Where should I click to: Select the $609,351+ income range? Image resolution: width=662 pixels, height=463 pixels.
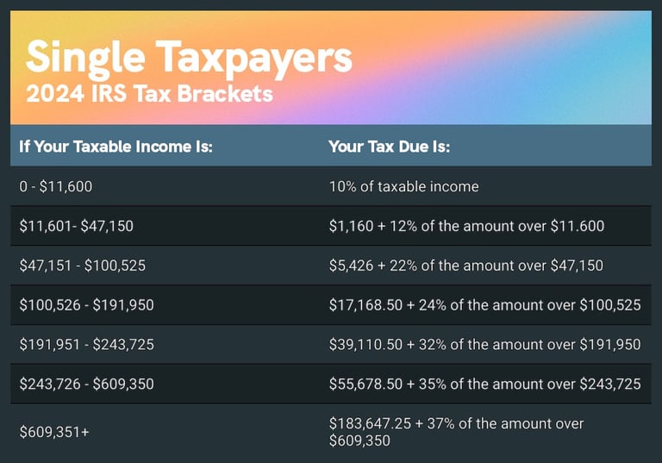(x=54, y=432)
